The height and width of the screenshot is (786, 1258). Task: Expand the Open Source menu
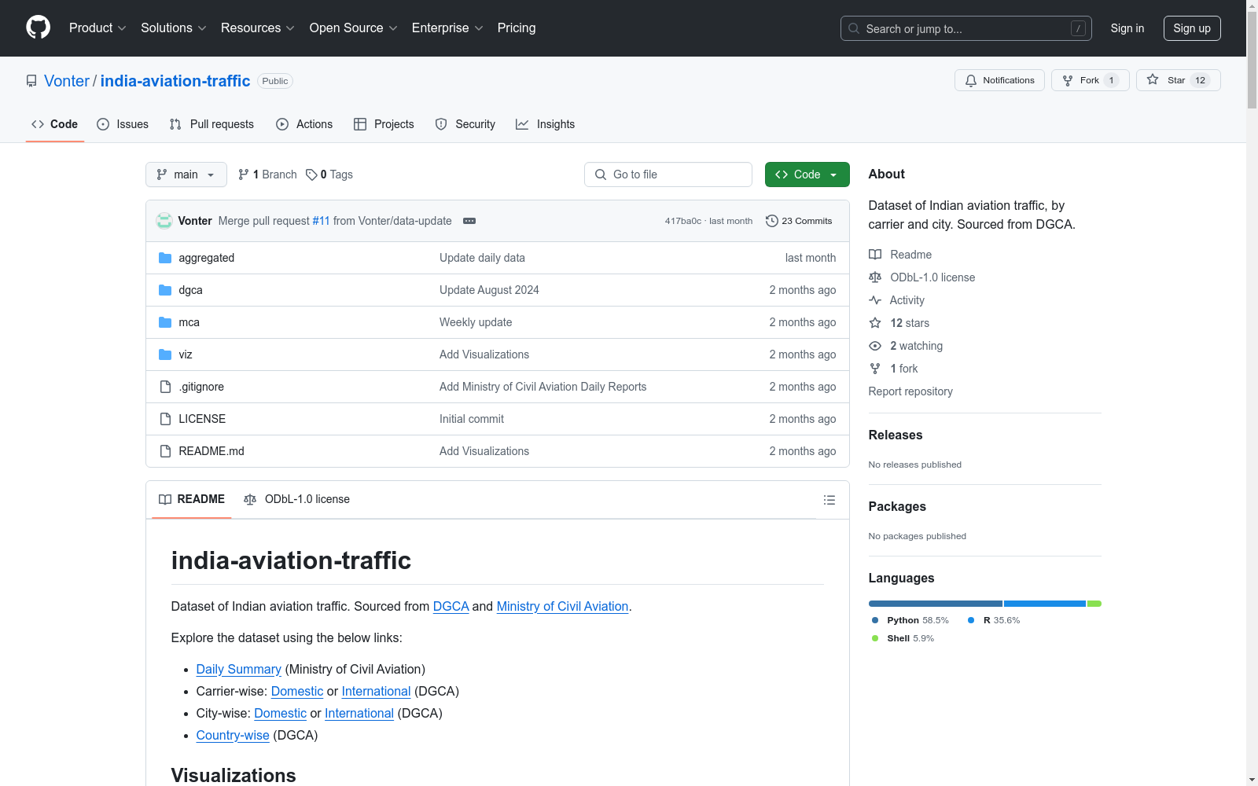pyautogui.click(x=354, y=28)
